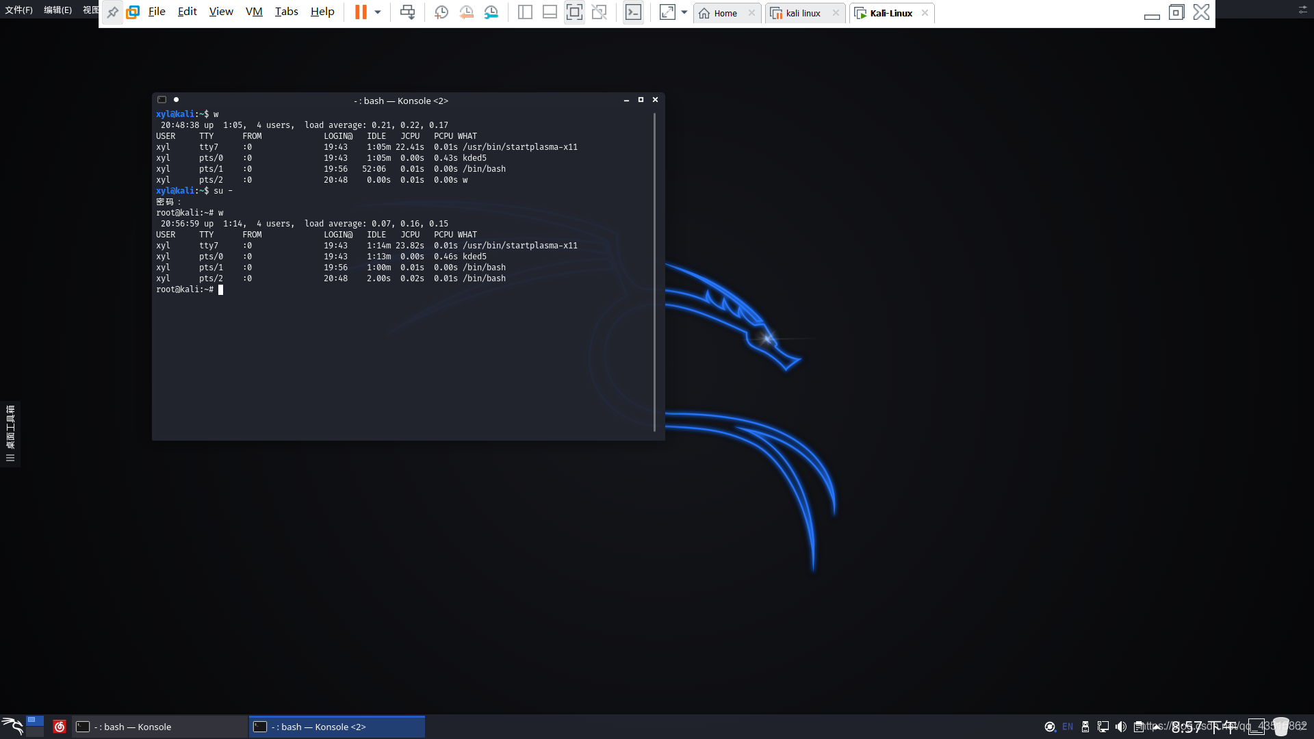Take a snapshot of the VM
The image size is (1314, 739).
(441, 12)
